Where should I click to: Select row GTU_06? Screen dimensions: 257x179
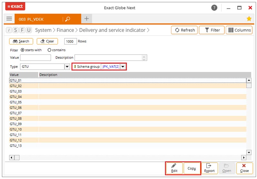tap(128, 108)
